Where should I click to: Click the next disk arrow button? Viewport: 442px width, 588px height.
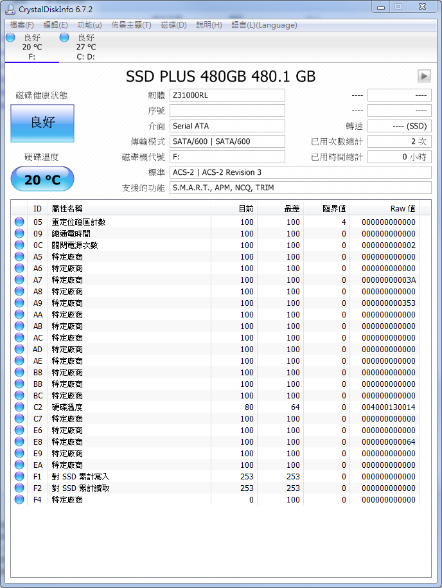(x=424, y=76)
